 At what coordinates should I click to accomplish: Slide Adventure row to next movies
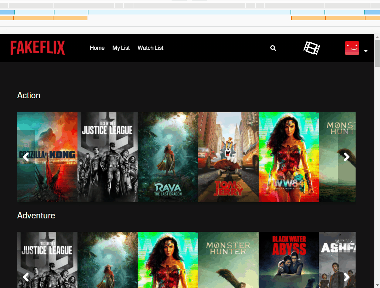[x=346, y=277]
